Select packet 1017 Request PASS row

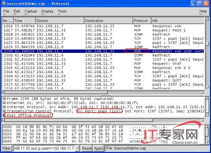103,30
